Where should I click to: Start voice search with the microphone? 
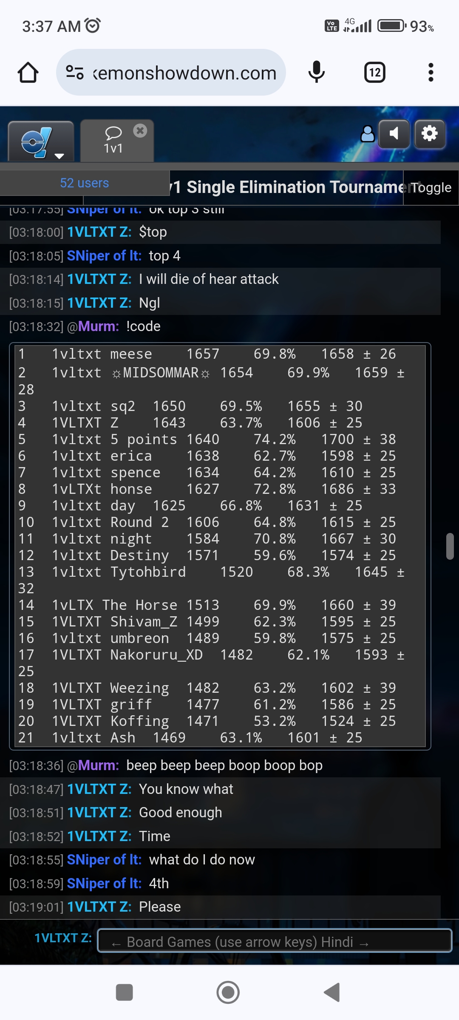(x=316, y=73)
